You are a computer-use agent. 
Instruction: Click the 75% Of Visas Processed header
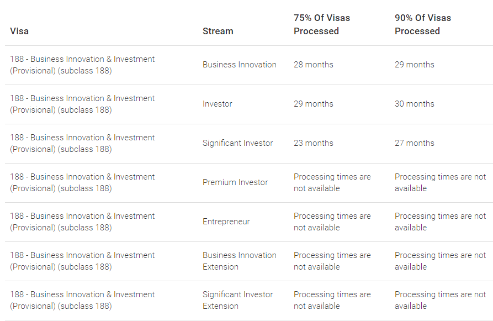[322, 24]
